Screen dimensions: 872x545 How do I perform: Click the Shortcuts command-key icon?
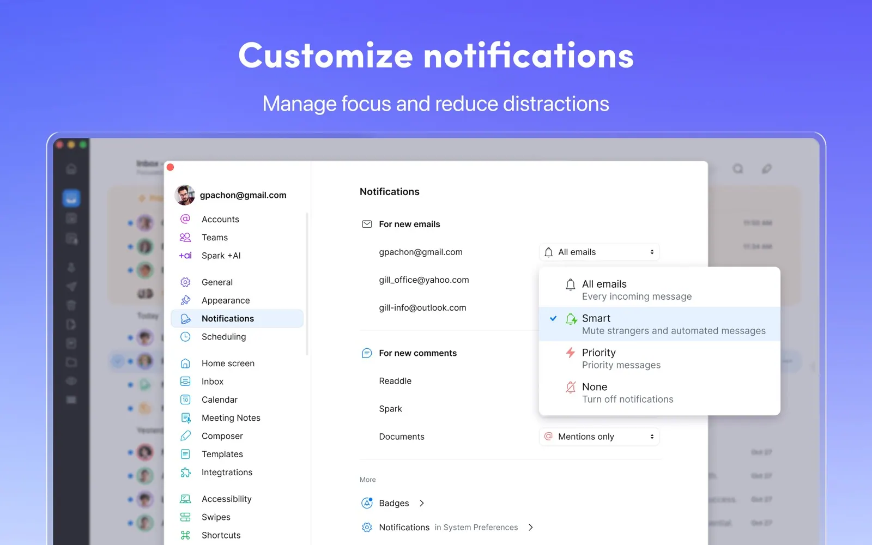coord(185,535)
